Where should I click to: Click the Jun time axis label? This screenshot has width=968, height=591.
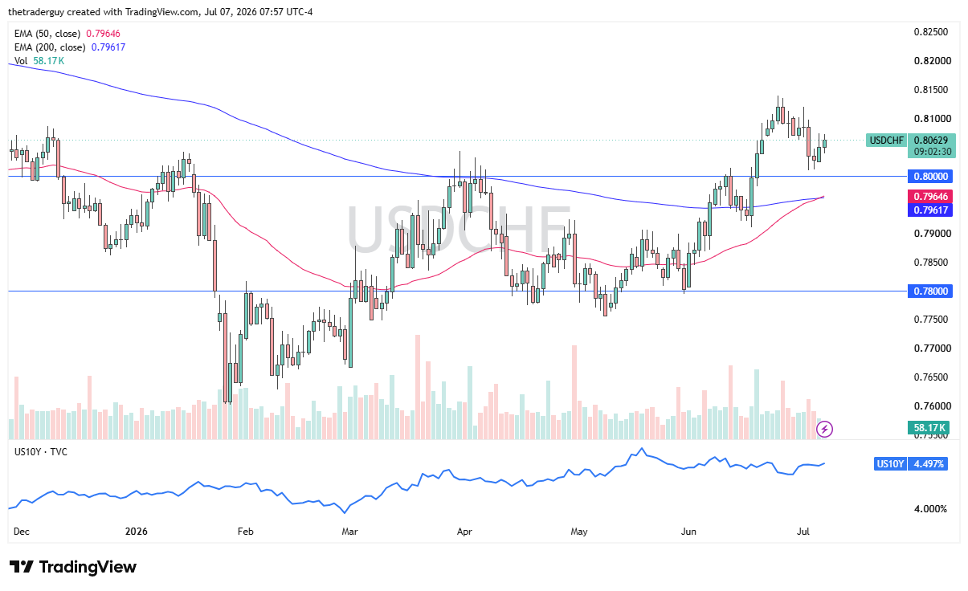click(688, 532)
